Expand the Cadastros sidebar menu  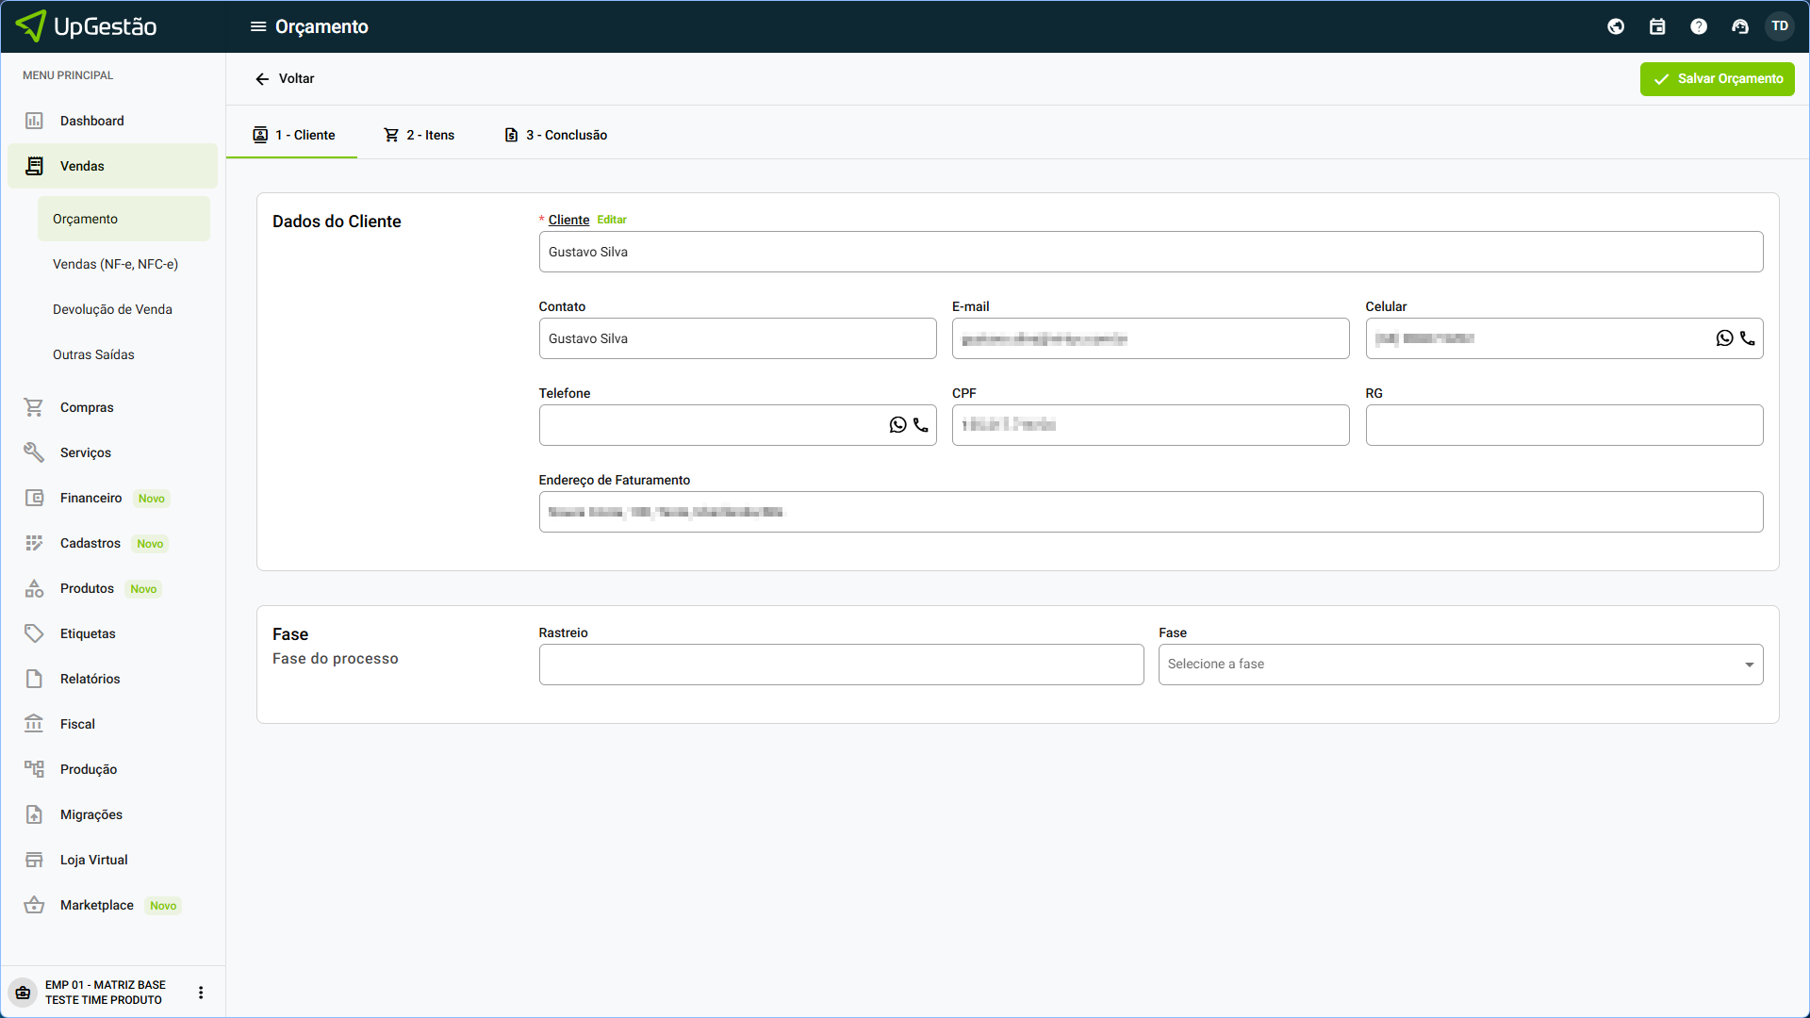pos(90,543)
